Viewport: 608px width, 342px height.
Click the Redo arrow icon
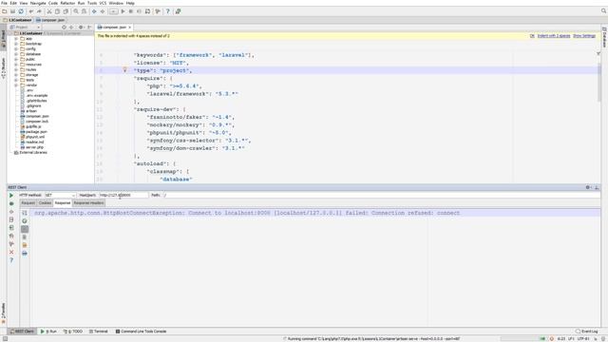tap(39, 11)
